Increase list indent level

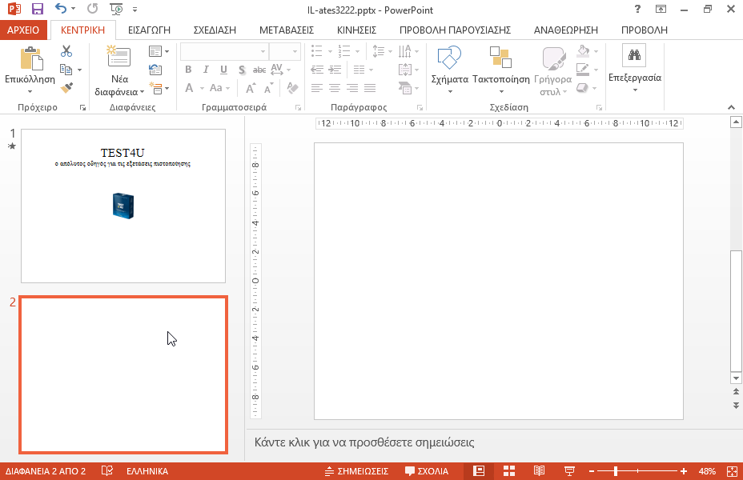pyautogui.click(x=335, y=70)
